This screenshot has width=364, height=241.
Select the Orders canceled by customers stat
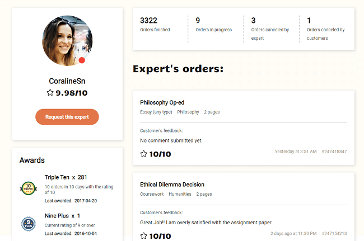[x=325, y=29]
